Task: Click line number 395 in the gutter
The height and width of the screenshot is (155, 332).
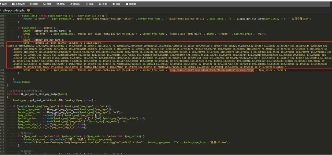Action: tap(2, 82)
